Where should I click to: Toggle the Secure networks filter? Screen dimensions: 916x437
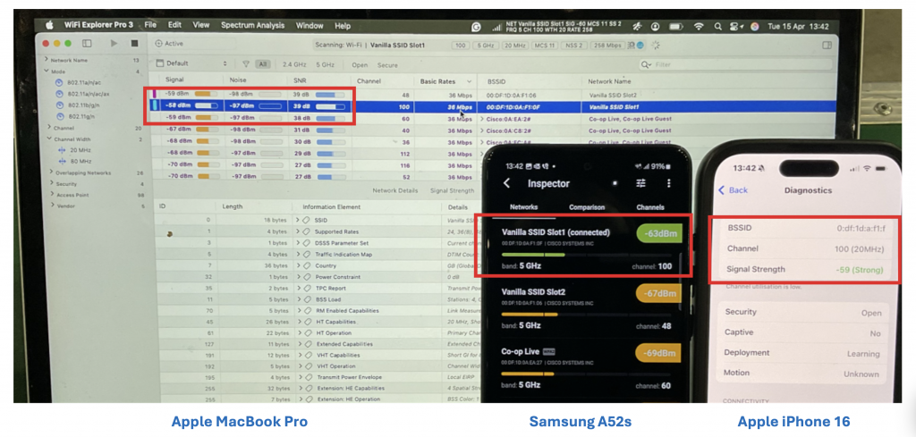(387, 64)
